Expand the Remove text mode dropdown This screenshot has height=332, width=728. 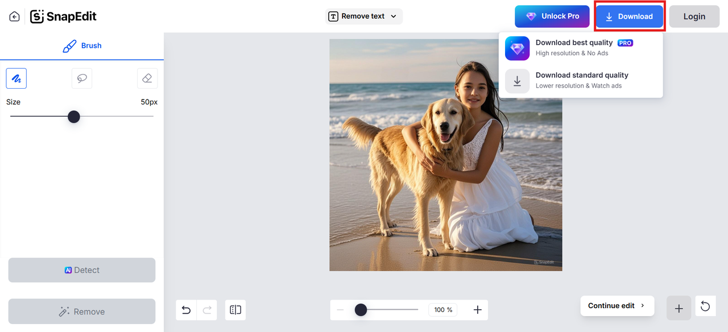tap(364, 16)
